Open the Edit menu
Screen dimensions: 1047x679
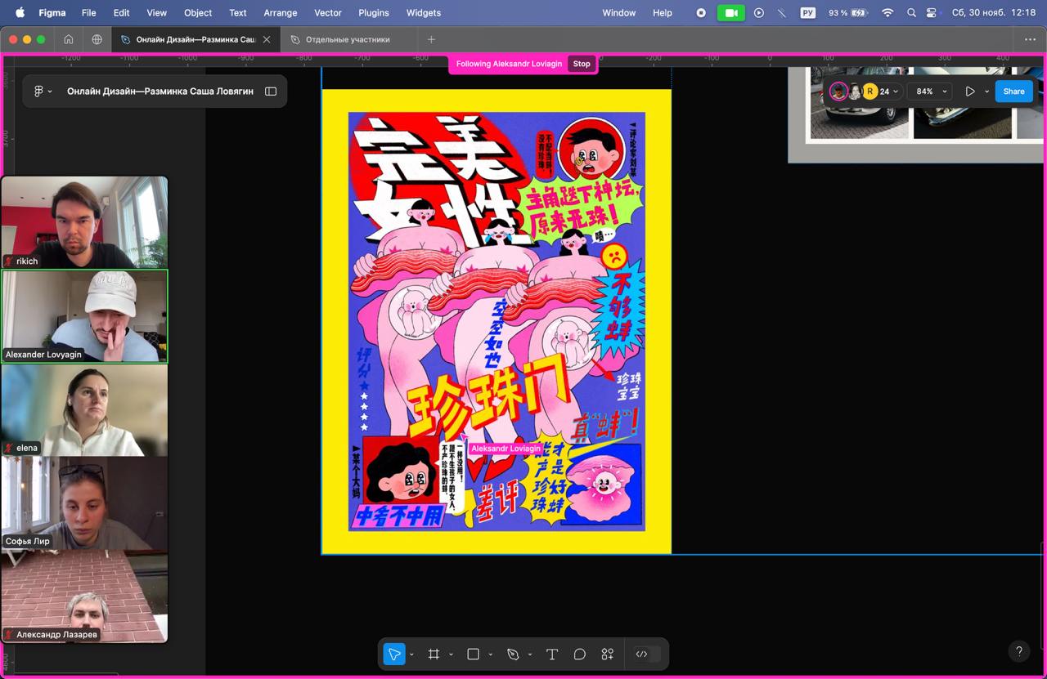tap(121, 12)
